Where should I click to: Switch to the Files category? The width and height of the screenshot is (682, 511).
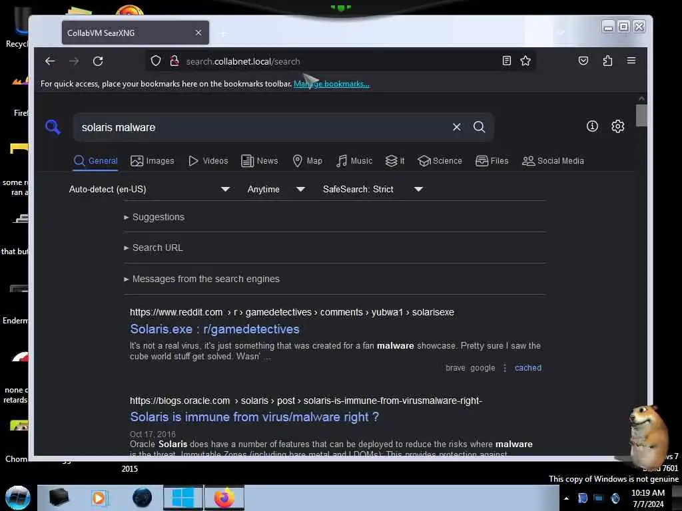click(492, 161)
